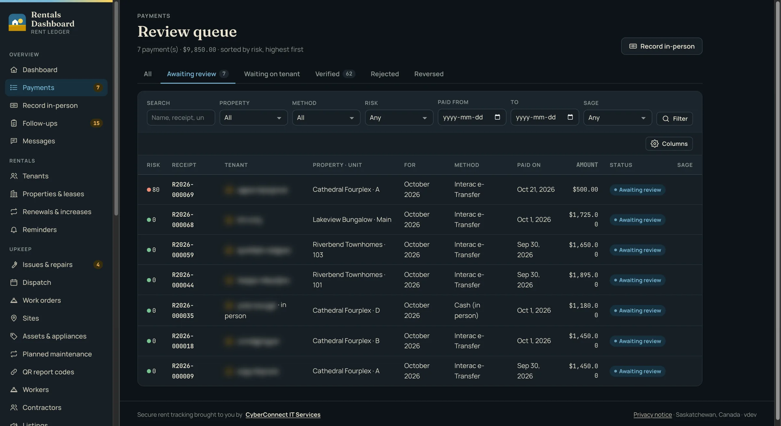Sort by the Amount column header
The image size is (781, 426).
[x=587, y=165]
